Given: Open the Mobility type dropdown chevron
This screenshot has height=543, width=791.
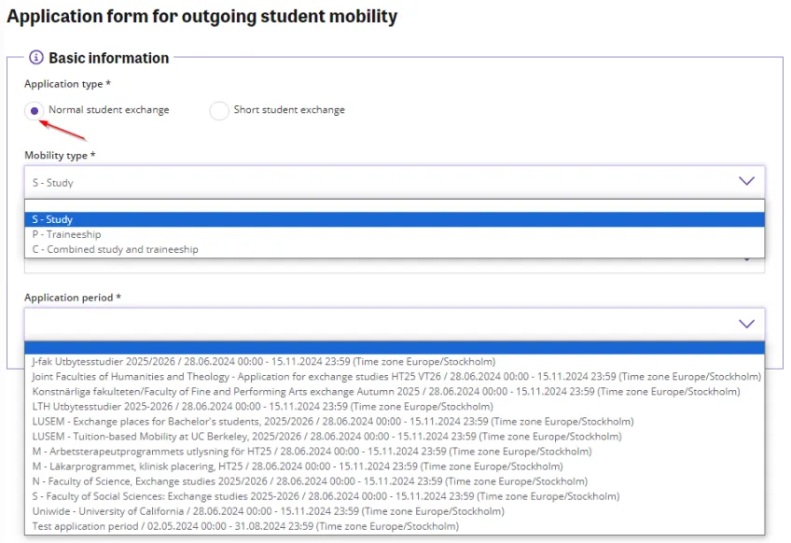Looking at the screenshot, I should 745,182.
